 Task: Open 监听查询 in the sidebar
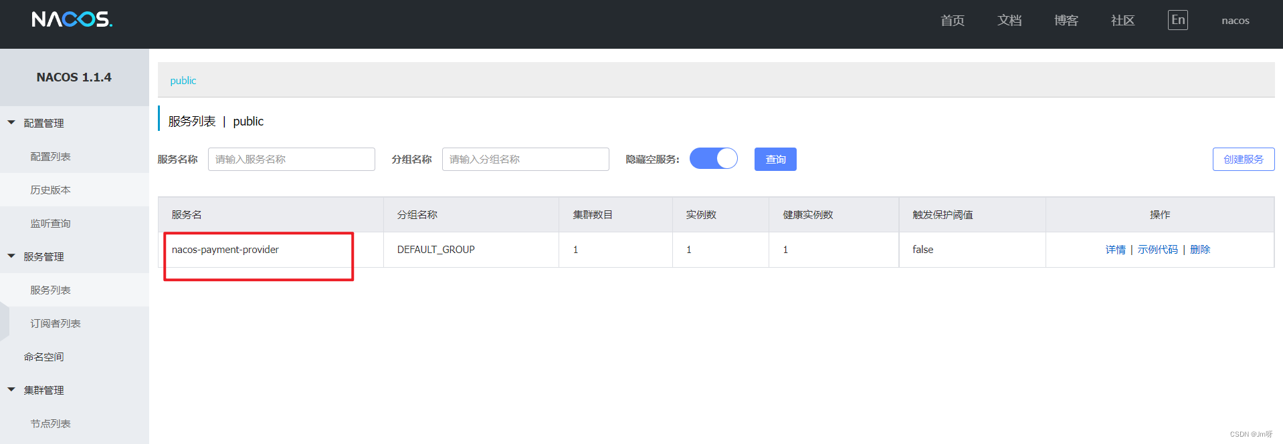(x=51, y=223)
